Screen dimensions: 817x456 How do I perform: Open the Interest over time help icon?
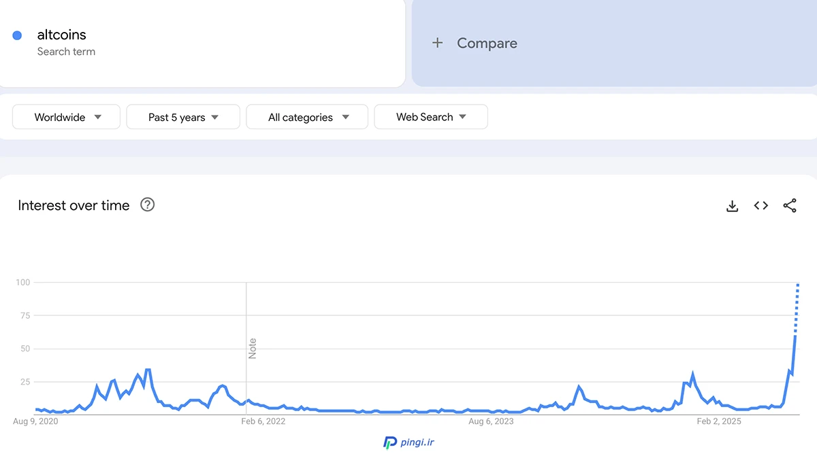tap(147, 205)
